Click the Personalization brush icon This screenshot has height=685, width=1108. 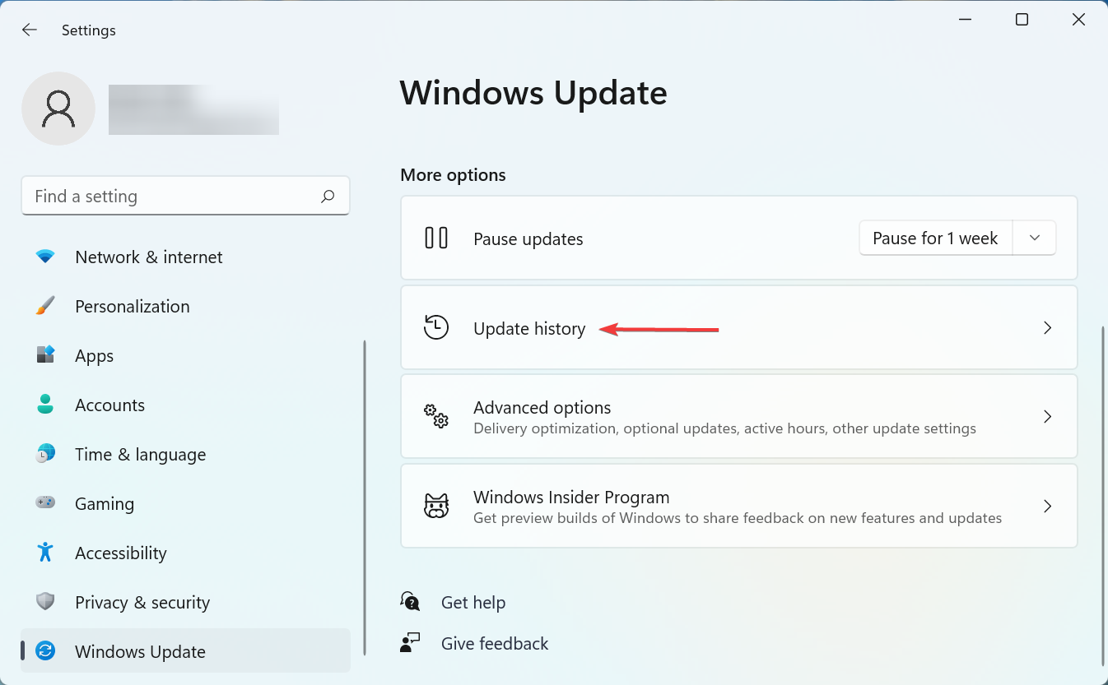(x=47, y=306)
